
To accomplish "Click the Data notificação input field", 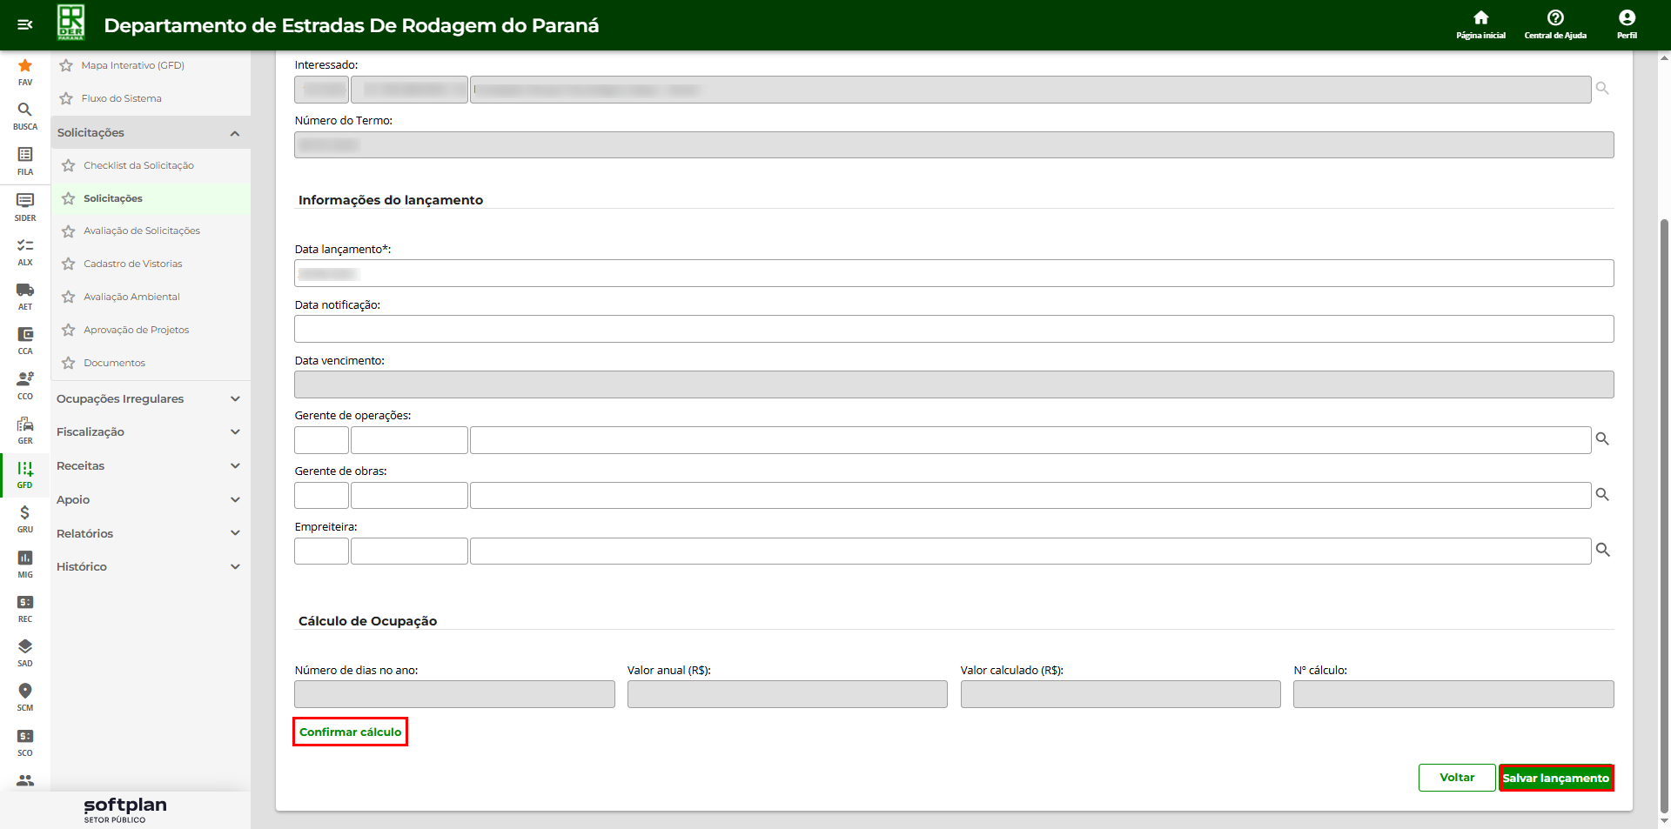I will pyautogui.click(x=953, y=329).
